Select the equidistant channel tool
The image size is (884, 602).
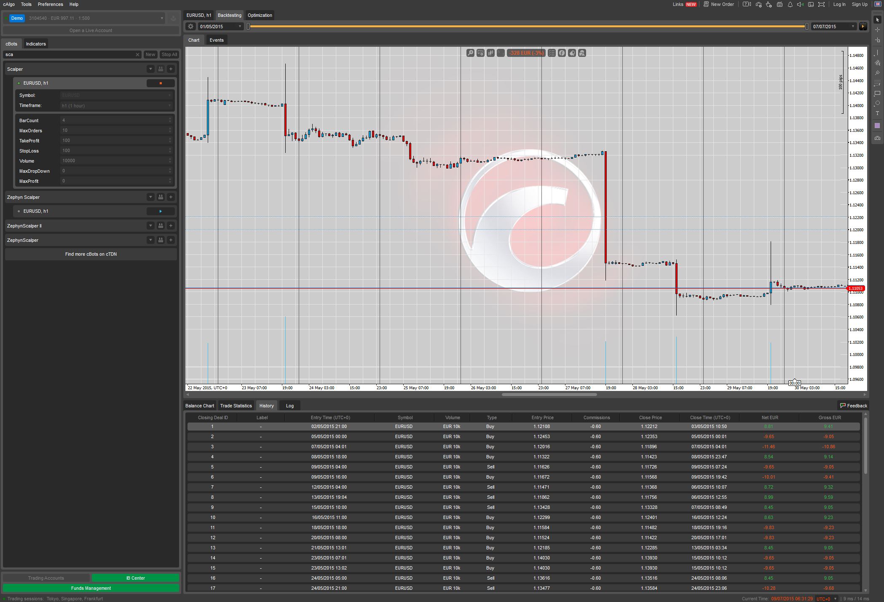pyautogui.click(x=878, y=62)
